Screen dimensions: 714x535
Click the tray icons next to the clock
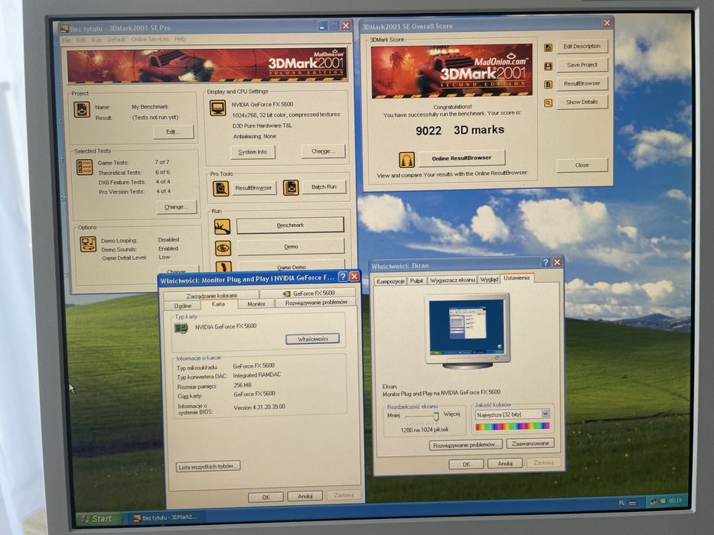[x=658, y=501]
